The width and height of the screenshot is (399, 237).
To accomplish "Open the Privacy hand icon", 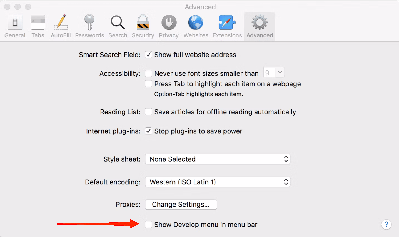I will [x=169, y=22].
